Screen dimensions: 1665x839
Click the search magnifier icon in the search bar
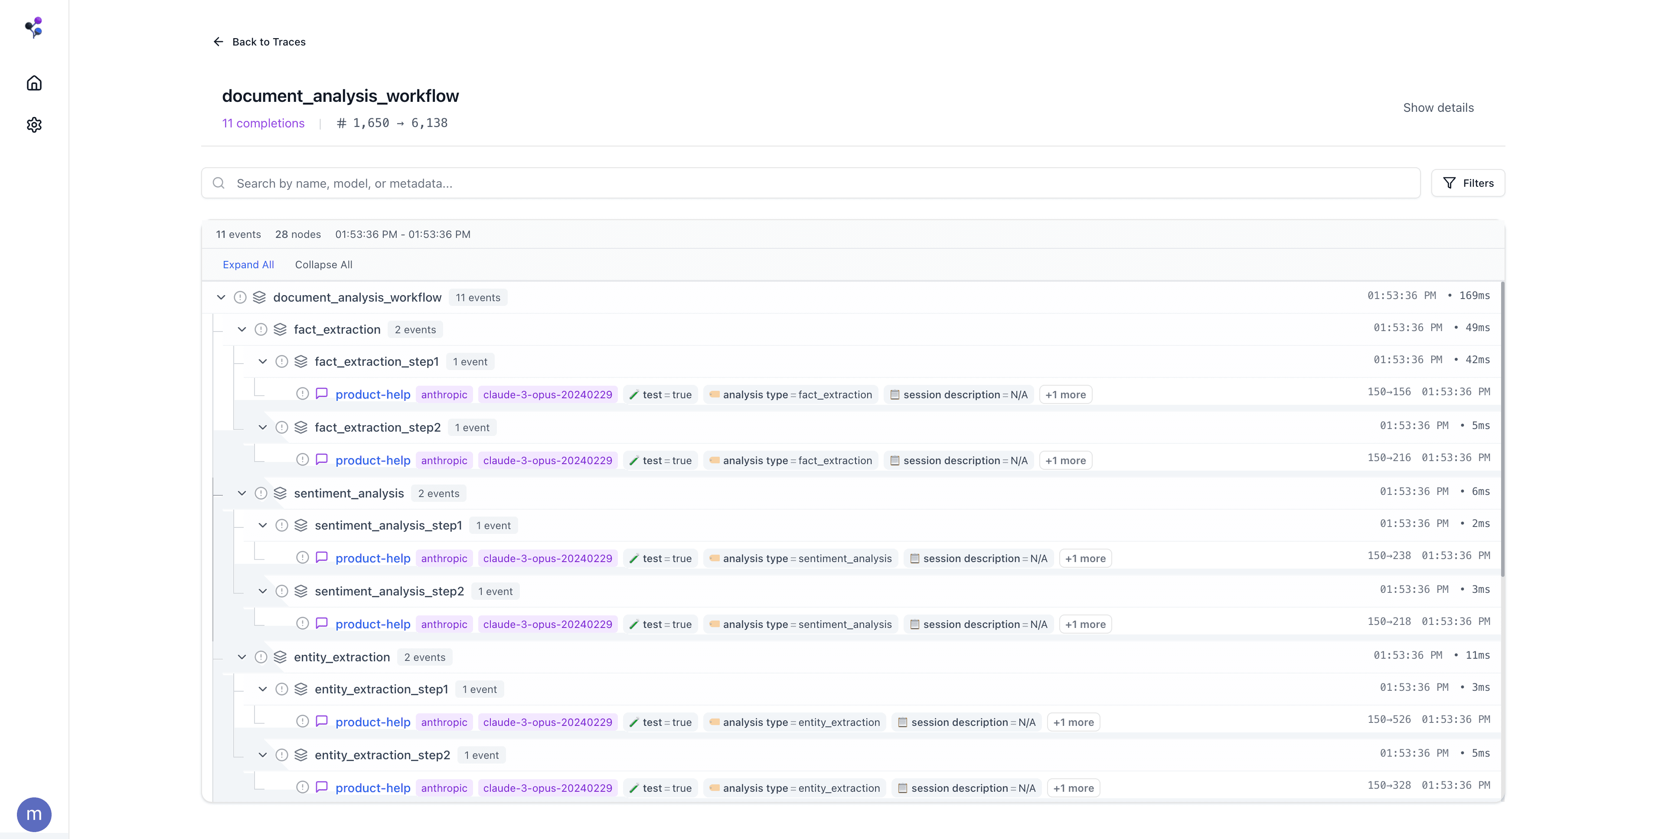pos(219,183)
